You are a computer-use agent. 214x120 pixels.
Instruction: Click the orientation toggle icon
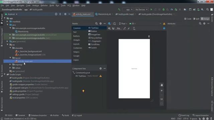click(114, 24)
